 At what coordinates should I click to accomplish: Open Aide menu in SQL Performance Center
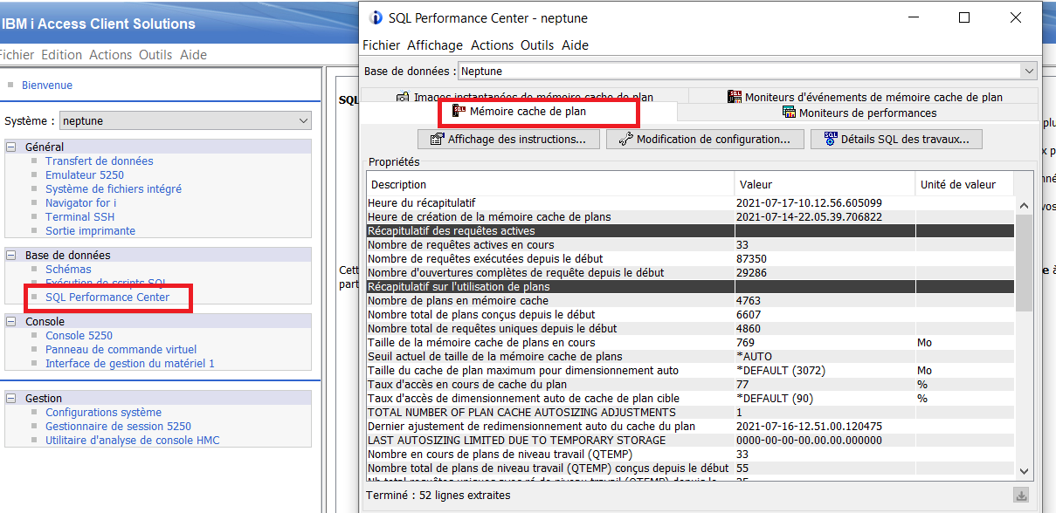(x=575, y=44)
